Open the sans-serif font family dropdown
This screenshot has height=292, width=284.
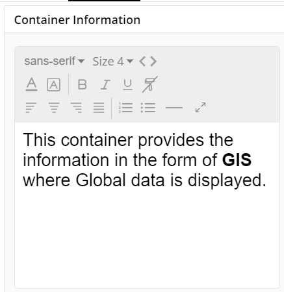click(55, 61)
